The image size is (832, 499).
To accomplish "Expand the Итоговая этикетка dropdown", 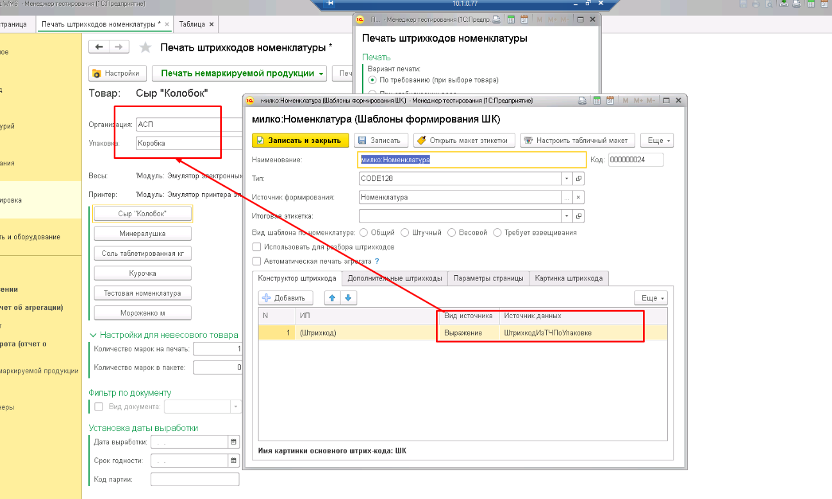I will [567, 216].
